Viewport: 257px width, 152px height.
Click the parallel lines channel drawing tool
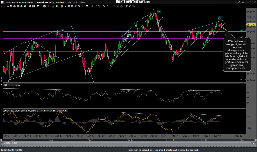(99, 6)
